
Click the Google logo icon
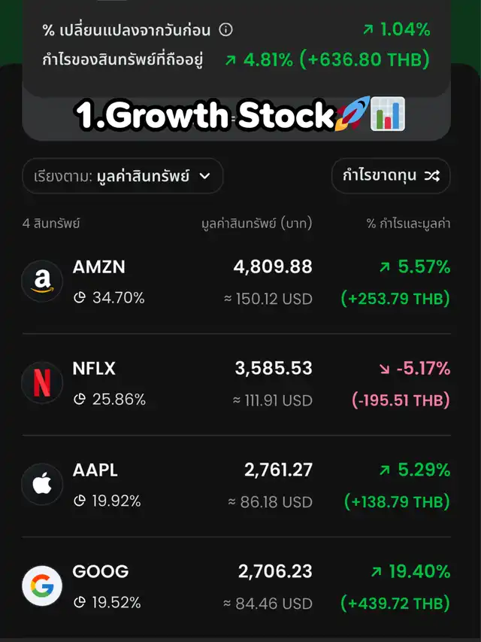42,586
